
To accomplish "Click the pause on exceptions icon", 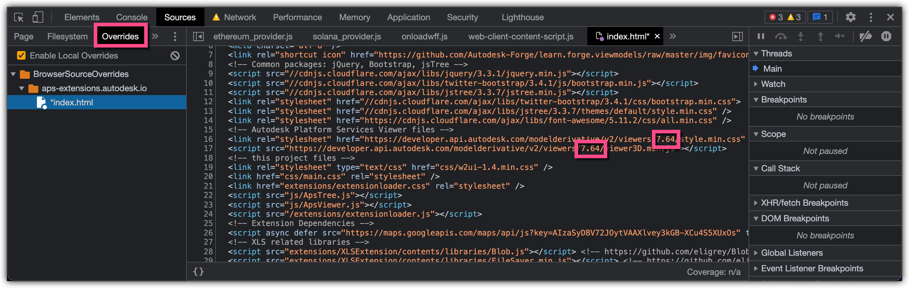I will click(886, 36).
